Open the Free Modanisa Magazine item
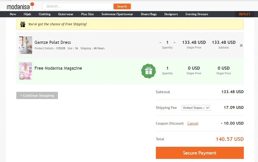Viewport: 258px width, 162px height. (x=58, y=68)
